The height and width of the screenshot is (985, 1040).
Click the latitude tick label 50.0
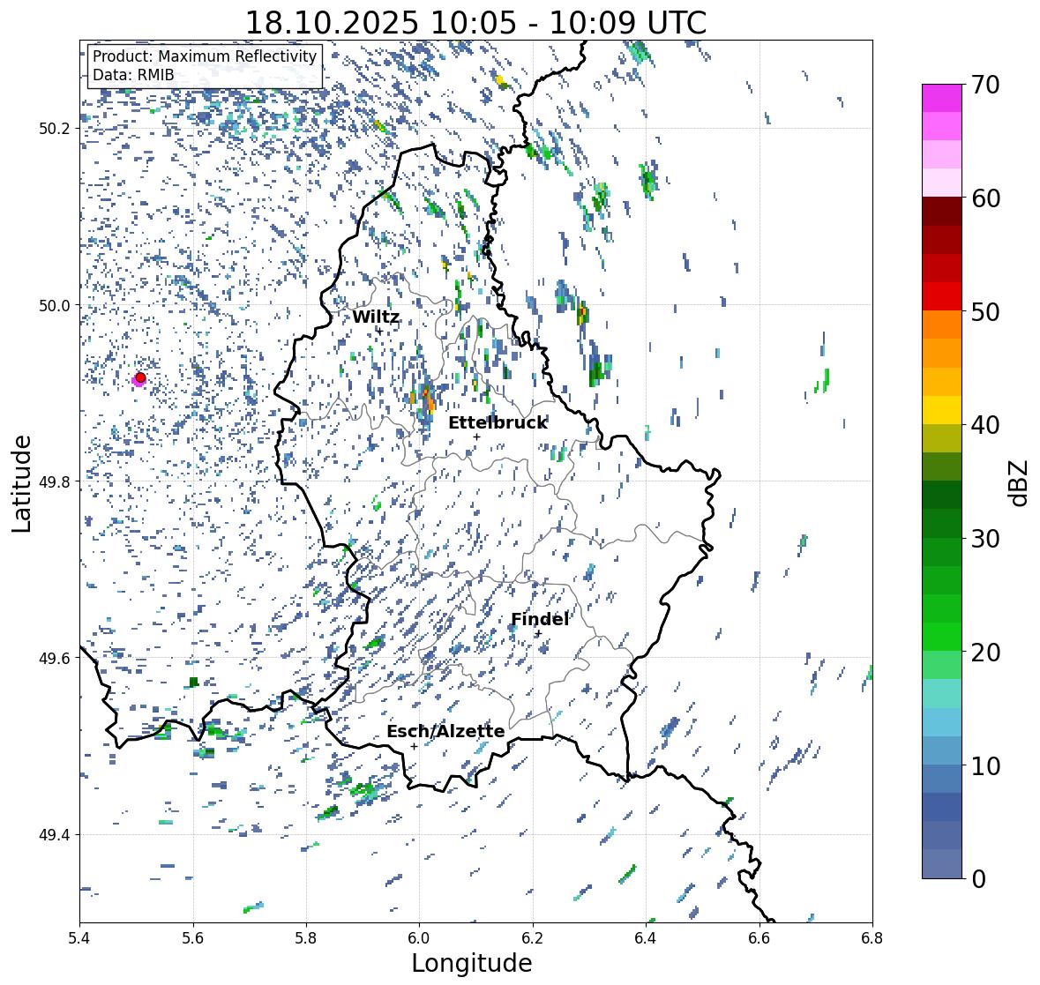[55, 306]
